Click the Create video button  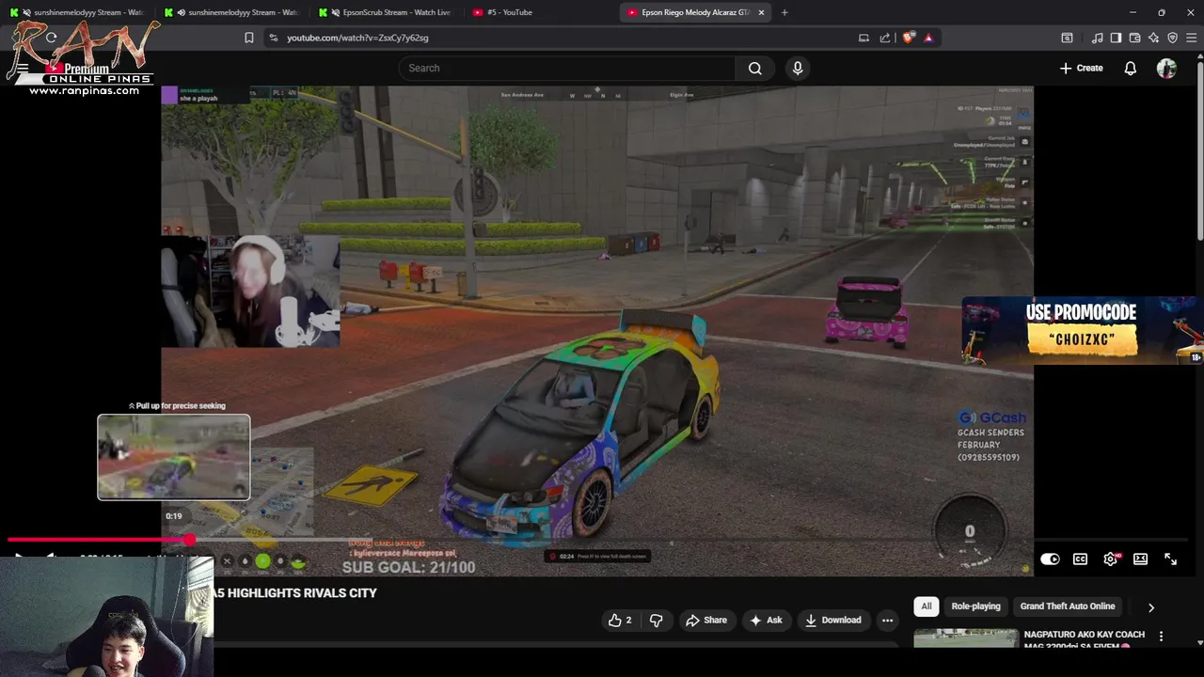pos(1082,68)
